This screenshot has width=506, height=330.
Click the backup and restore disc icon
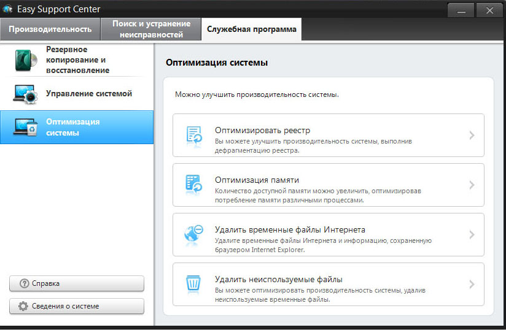(x=26, y=60)
